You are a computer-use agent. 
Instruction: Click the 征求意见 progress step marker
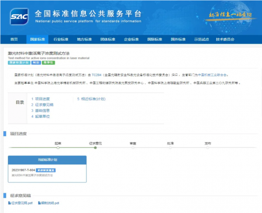point(95,148)
